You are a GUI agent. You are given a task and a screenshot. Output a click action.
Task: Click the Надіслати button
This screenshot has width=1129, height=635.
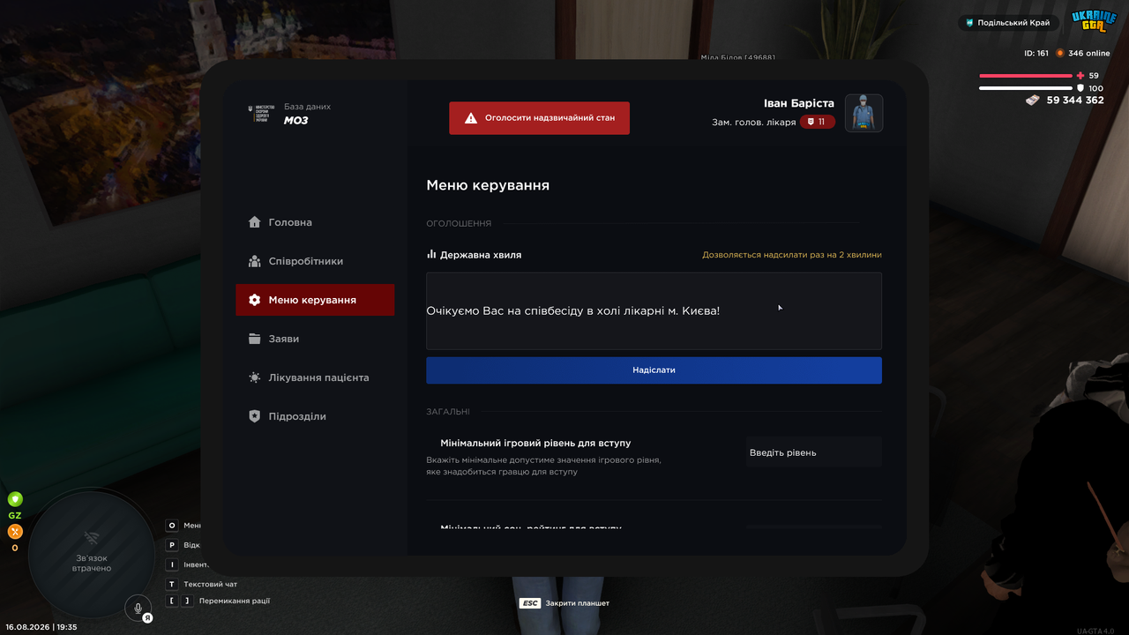click(654, 370)
